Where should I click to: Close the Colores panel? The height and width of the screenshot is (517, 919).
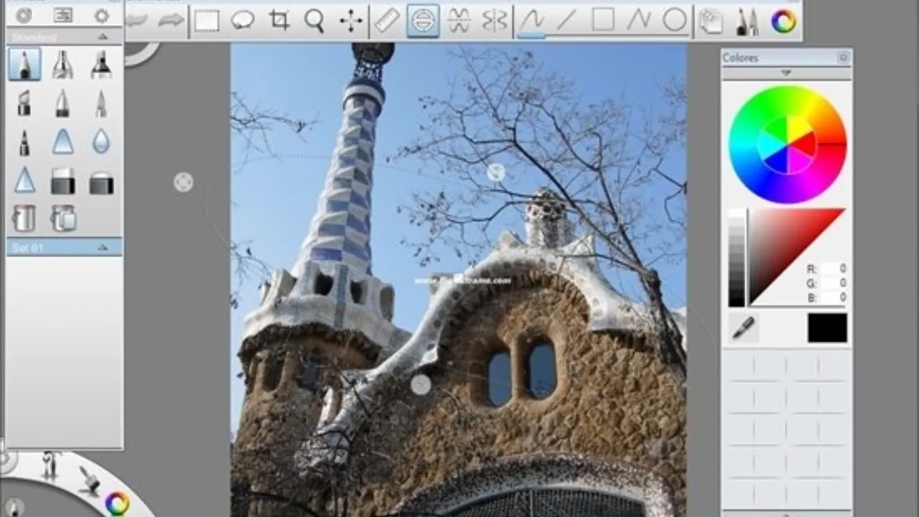click(844, 57)
